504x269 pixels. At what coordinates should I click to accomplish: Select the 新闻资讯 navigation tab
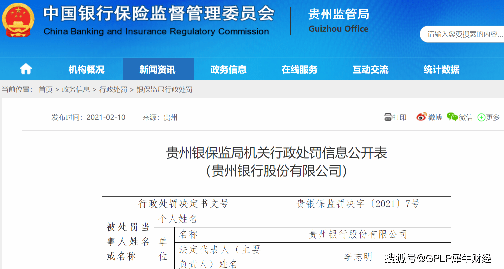158,69
